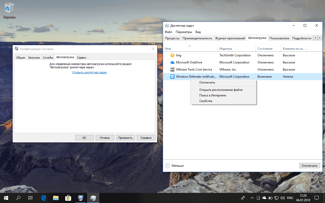Select Автозагрузка tab in Task Manager
The width and height of the screenshot is (325, 203).
tap(257, 38)
